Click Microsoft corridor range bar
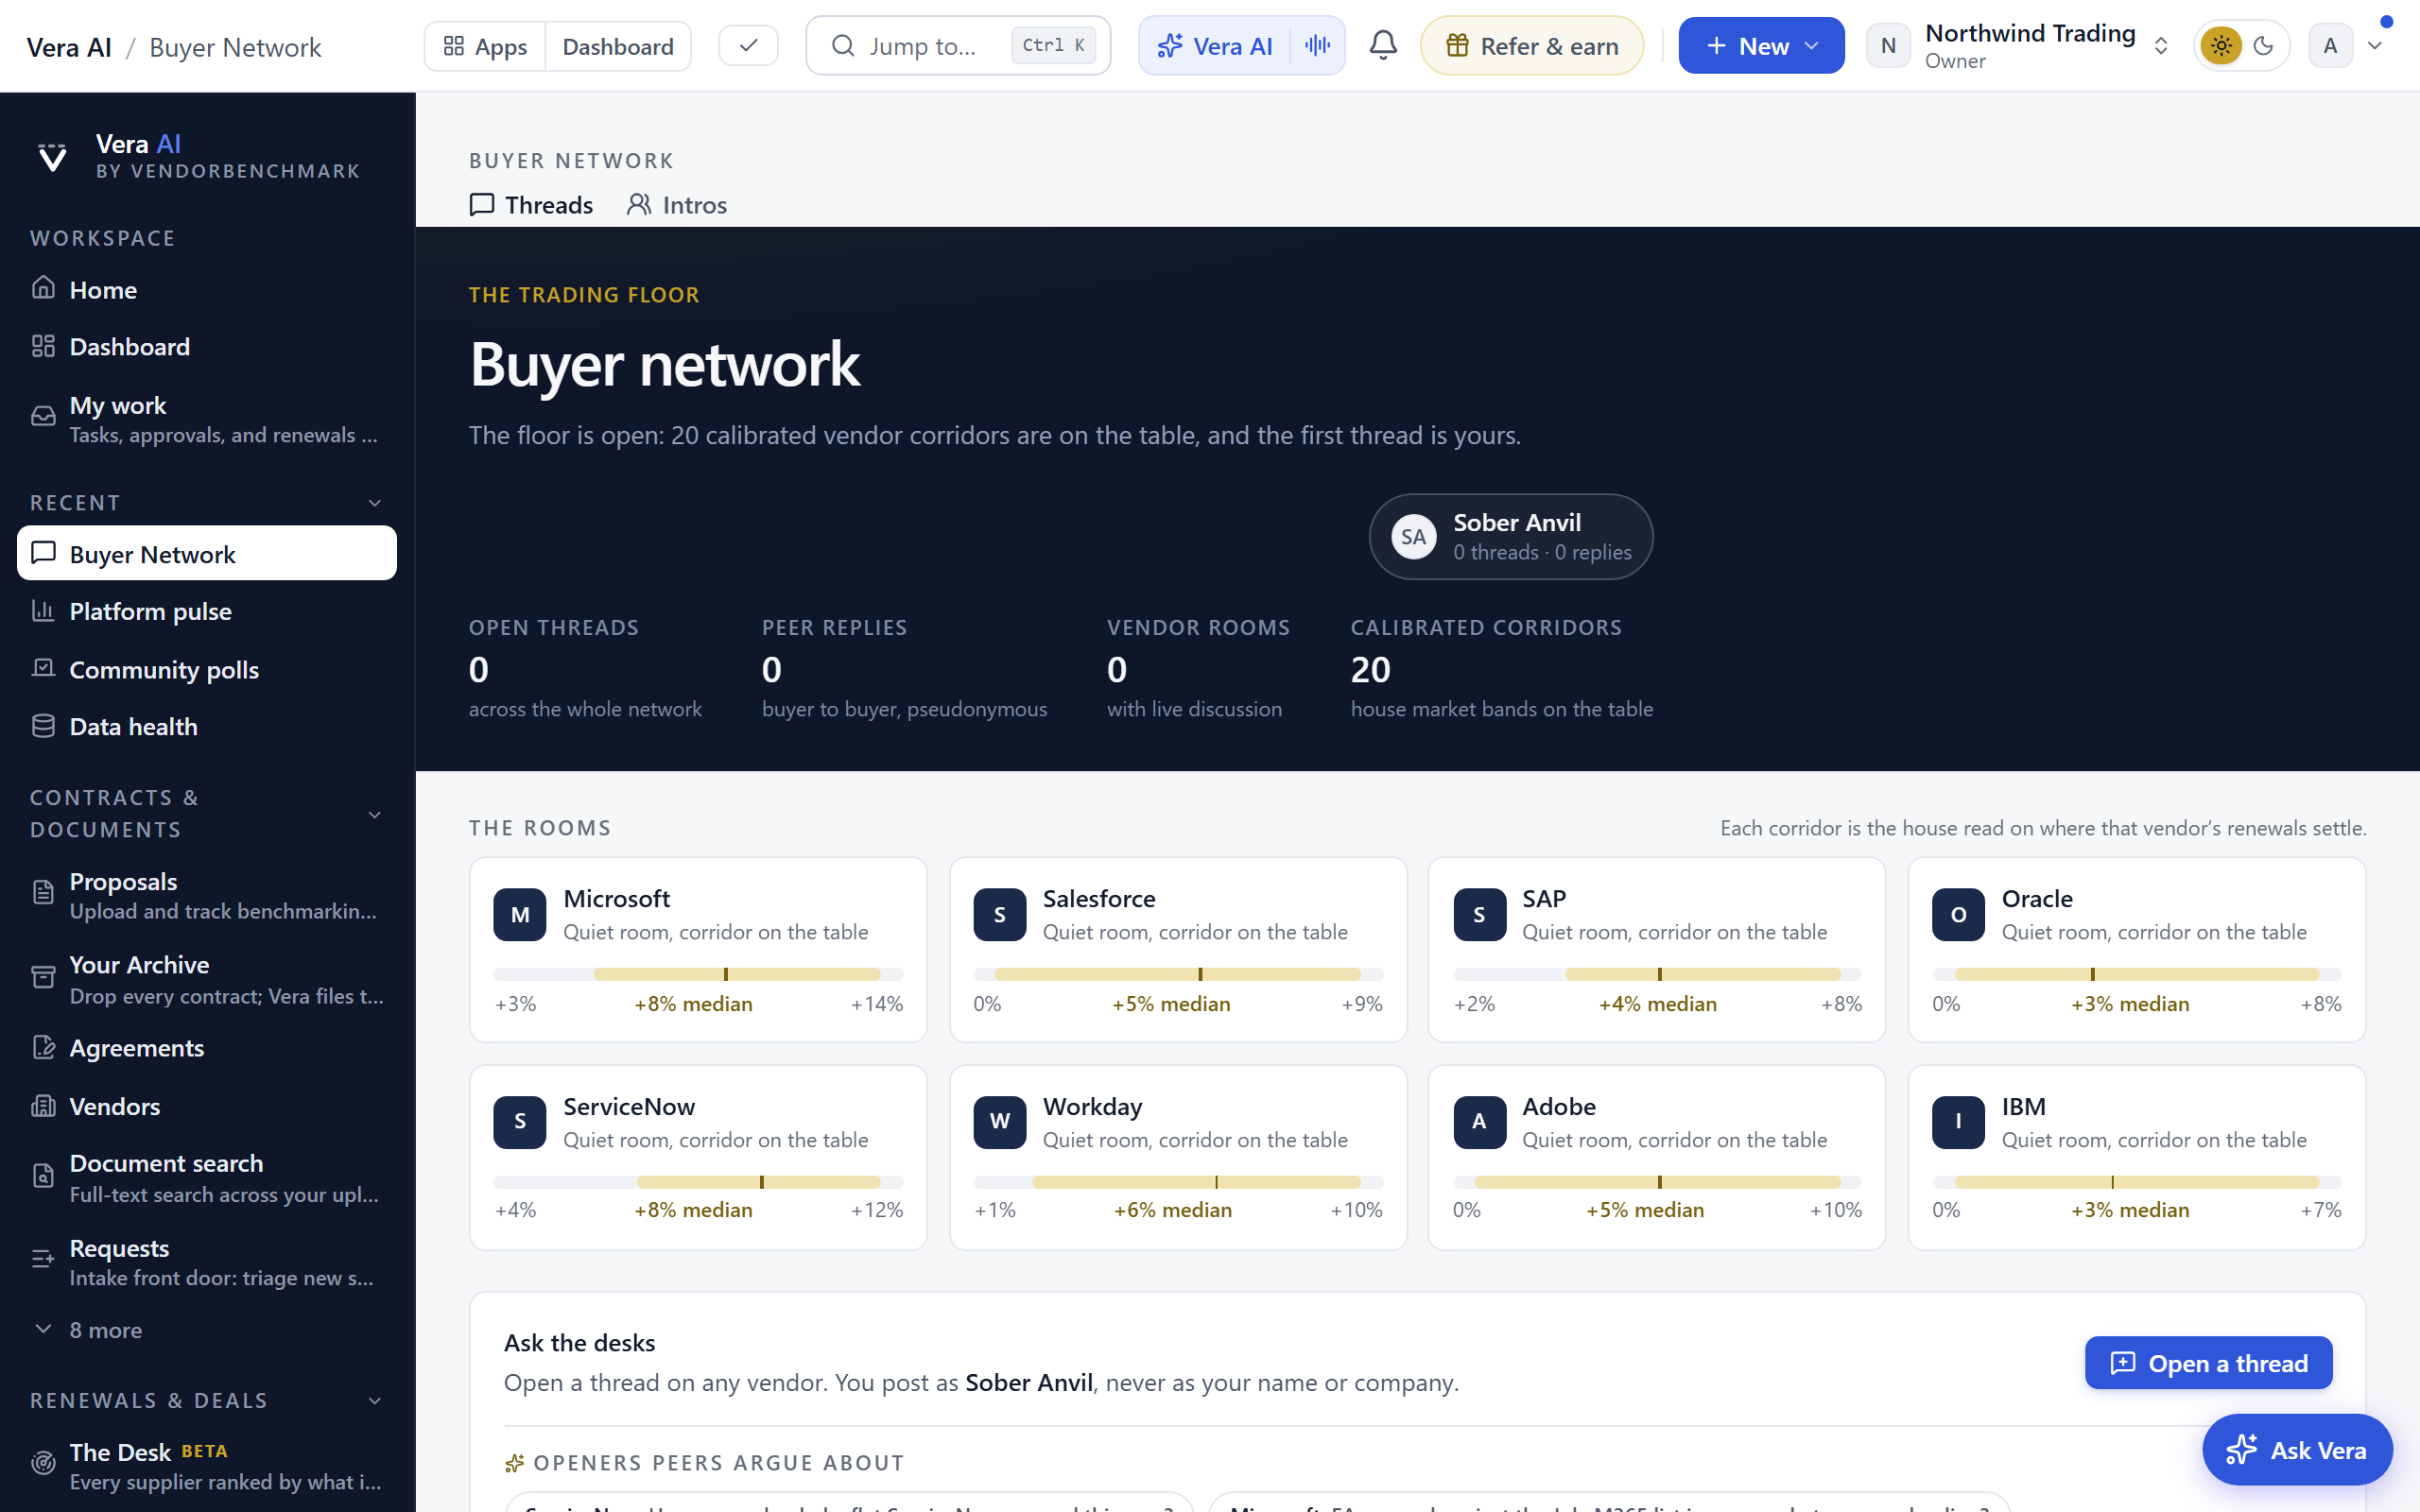The height and width of the screenshot is (1512, 2420). pos(698,974)
